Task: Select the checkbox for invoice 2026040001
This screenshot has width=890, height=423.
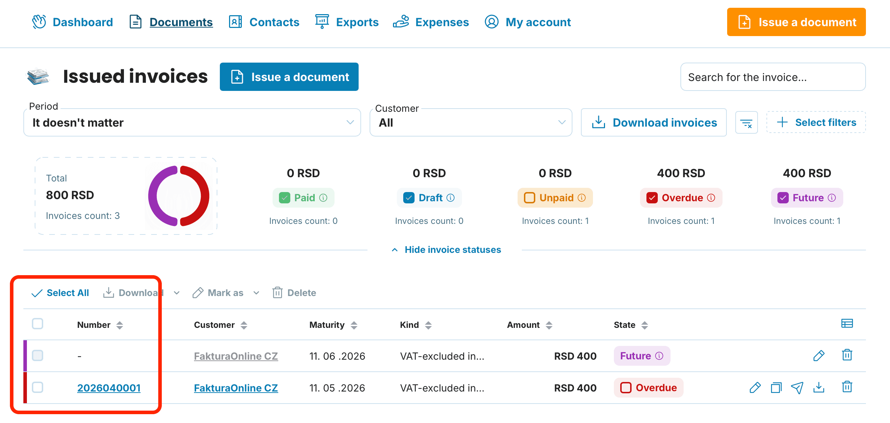Action: click(38, 387)
